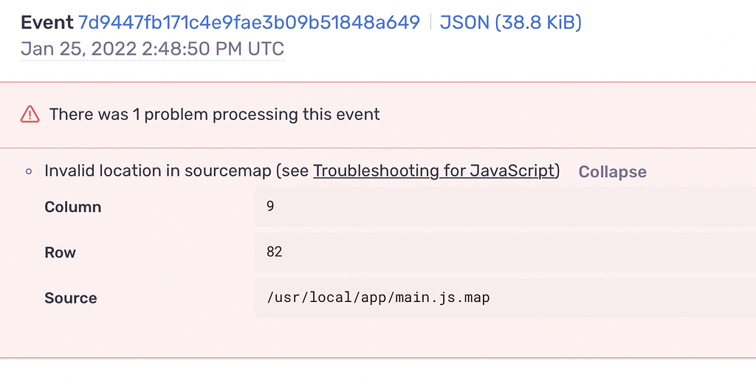Open event ID 7d9447fb171c4e9fae3b09b51848a649 link
Viewport: 756px width, 384px height.
[x=249, y=22]
